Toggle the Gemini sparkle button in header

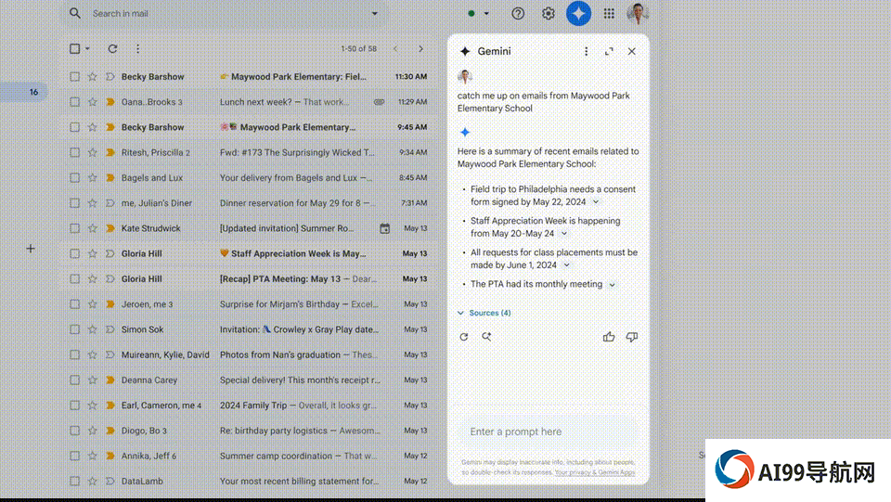[578, 13]
